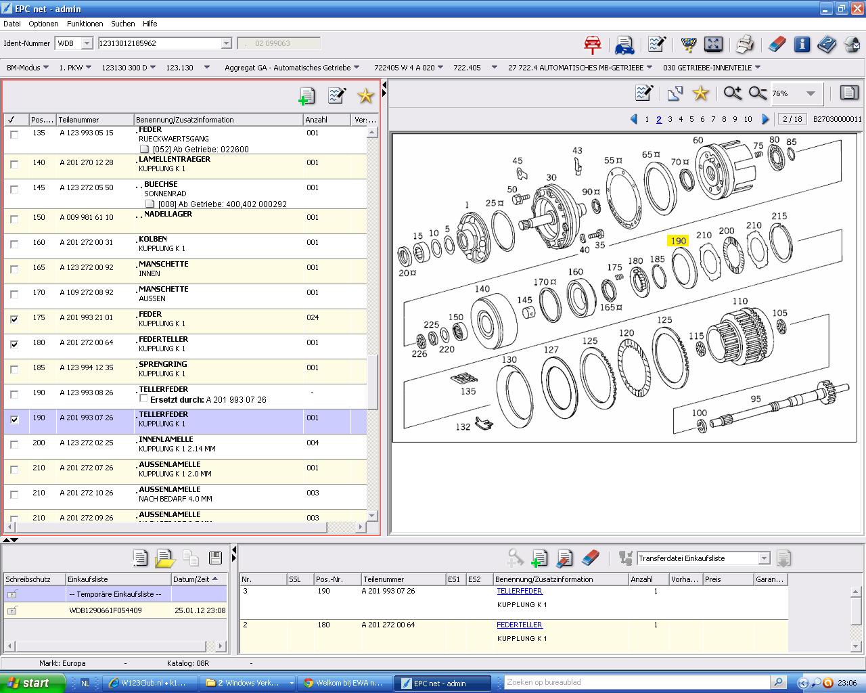The image size is (866, 693).
Task: Go to diagram page 3
Action: 670,119
